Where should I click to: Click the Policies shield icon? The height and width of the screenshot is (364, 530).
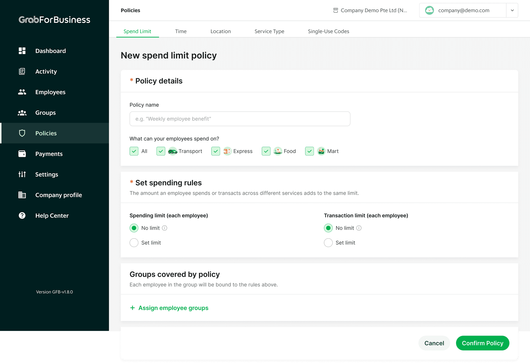click(x=22, y=133)
